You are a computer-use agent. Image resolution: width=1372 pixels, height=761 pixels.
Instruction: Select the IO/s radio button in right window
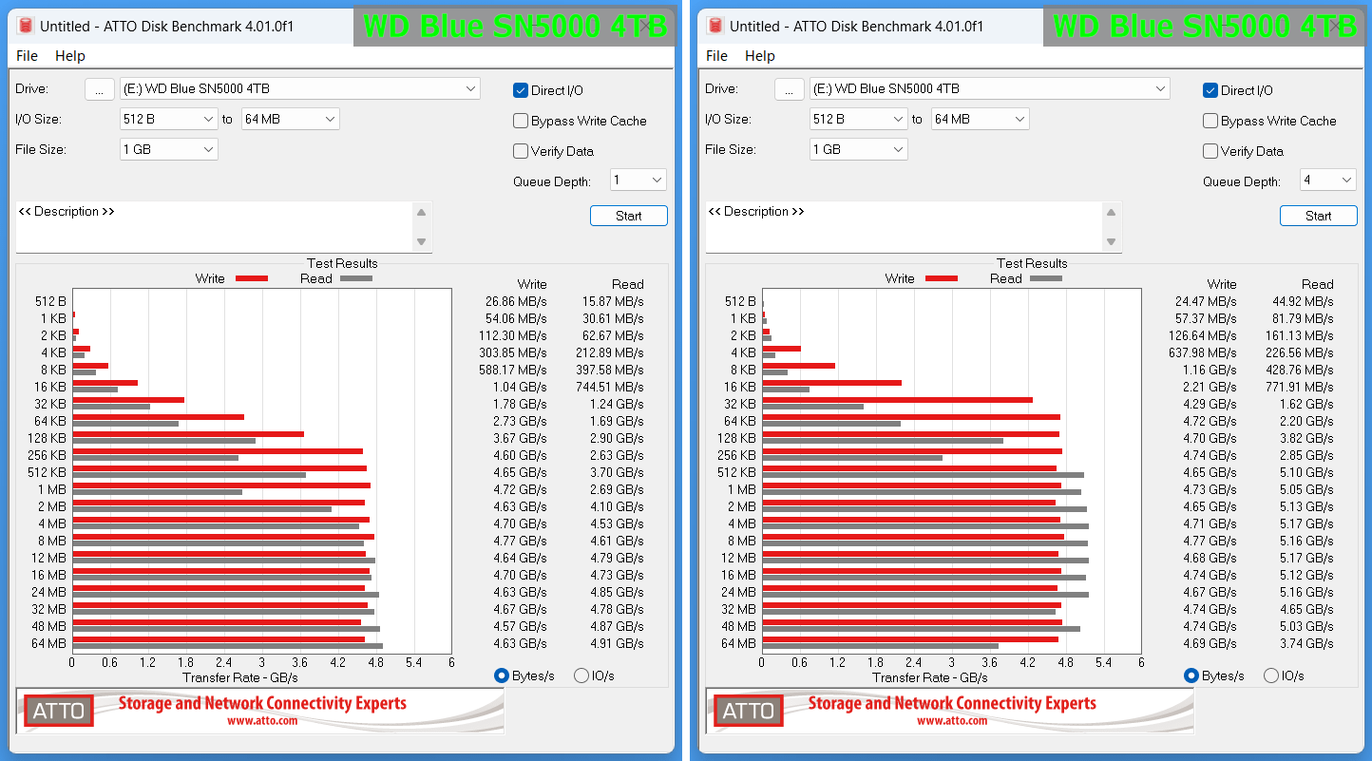1271,675
